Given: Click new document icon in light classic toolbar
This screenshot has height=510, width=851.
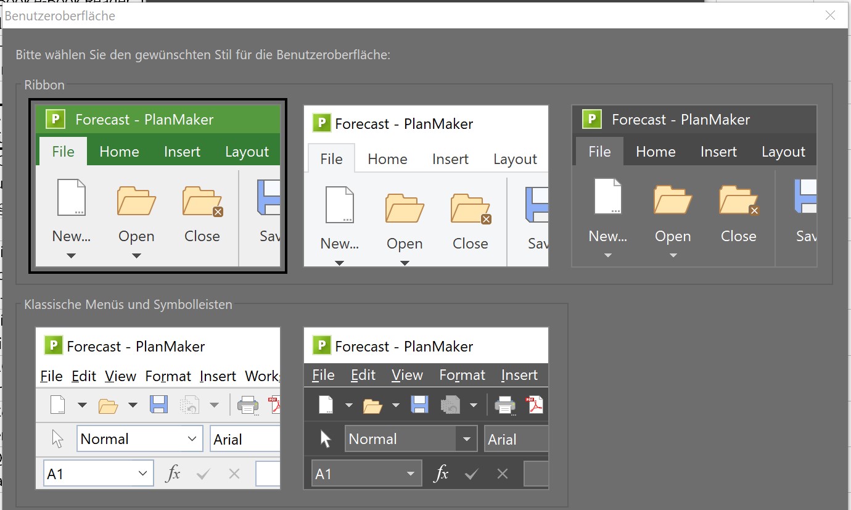Looking at the screenshot, I should [x=58, y=405].
